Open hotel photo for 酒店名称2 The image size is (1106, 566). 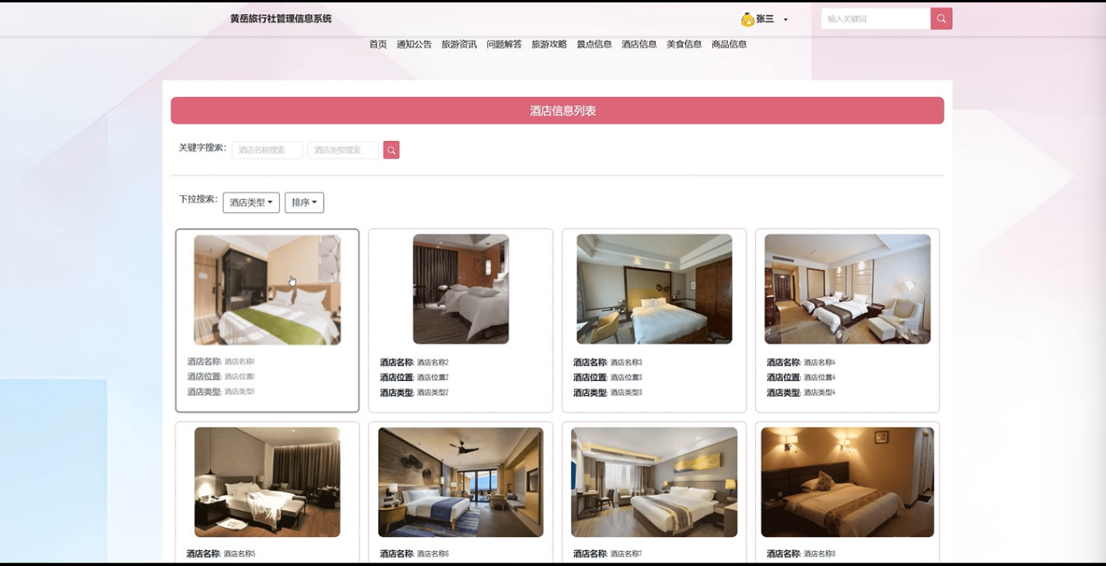click(x=460, y=289)
